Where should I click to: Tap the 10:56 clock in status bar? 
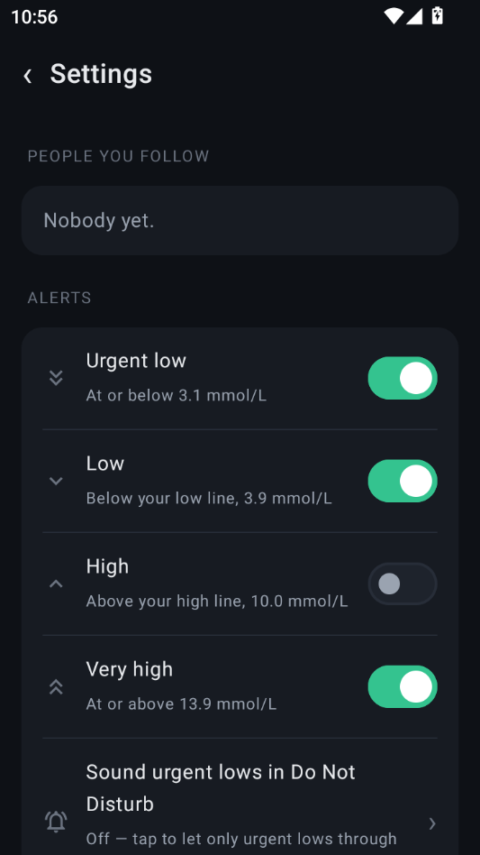click(x=34, y=17)
